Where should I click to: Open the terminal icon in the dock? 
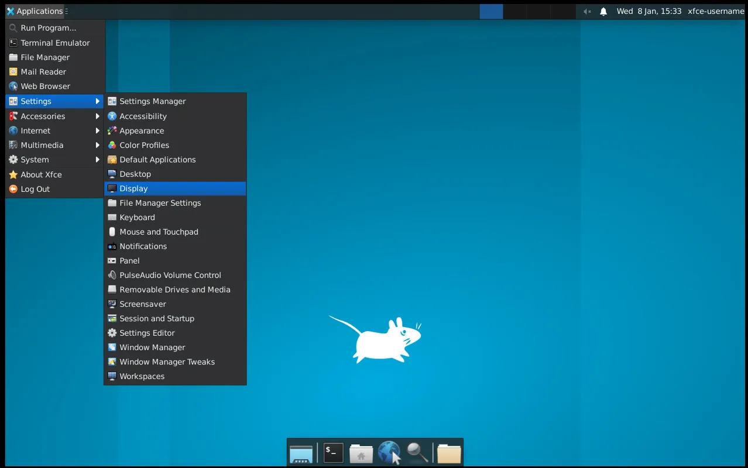334,453
